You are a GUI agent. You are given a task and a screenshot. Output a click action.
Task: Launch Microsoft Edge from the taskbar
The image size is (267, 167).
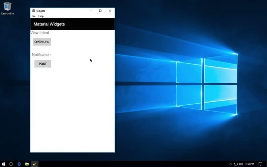[x=19, y=164]
